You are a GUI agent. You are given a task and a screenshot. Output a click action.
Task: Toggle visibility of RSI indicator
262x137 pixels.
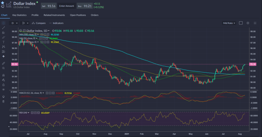click(32, 113)
